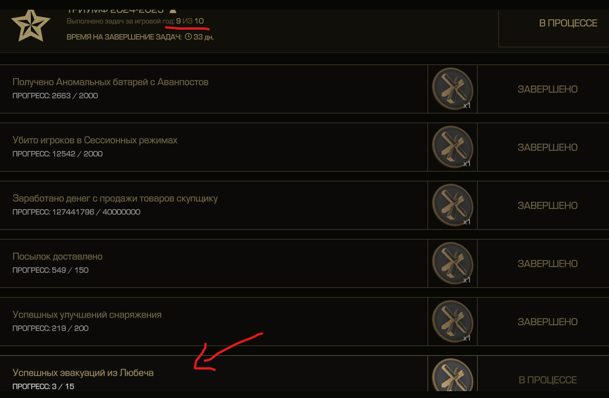Click reward coin for equipment upgrades task

453,322
